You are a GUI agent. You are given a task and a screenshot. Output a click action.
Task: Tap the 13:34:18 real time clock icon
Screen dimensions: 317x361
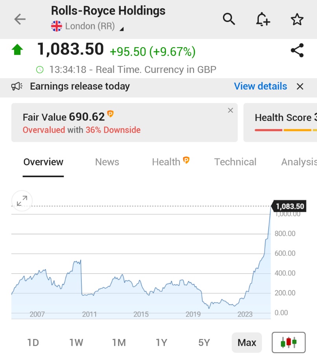click(x=40, y=70)
